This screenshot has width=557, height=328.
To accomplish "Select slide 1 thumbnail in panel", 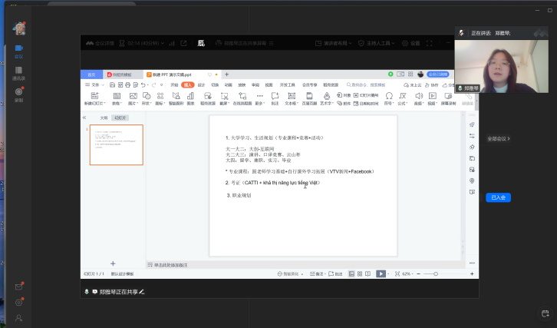I will (116, 145).
